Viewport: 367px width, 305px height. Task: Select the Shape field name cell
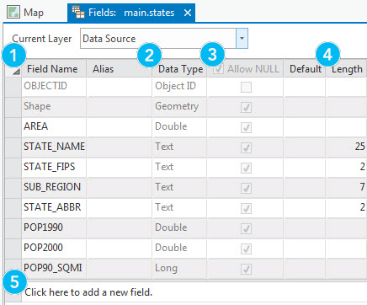point(54,107)
